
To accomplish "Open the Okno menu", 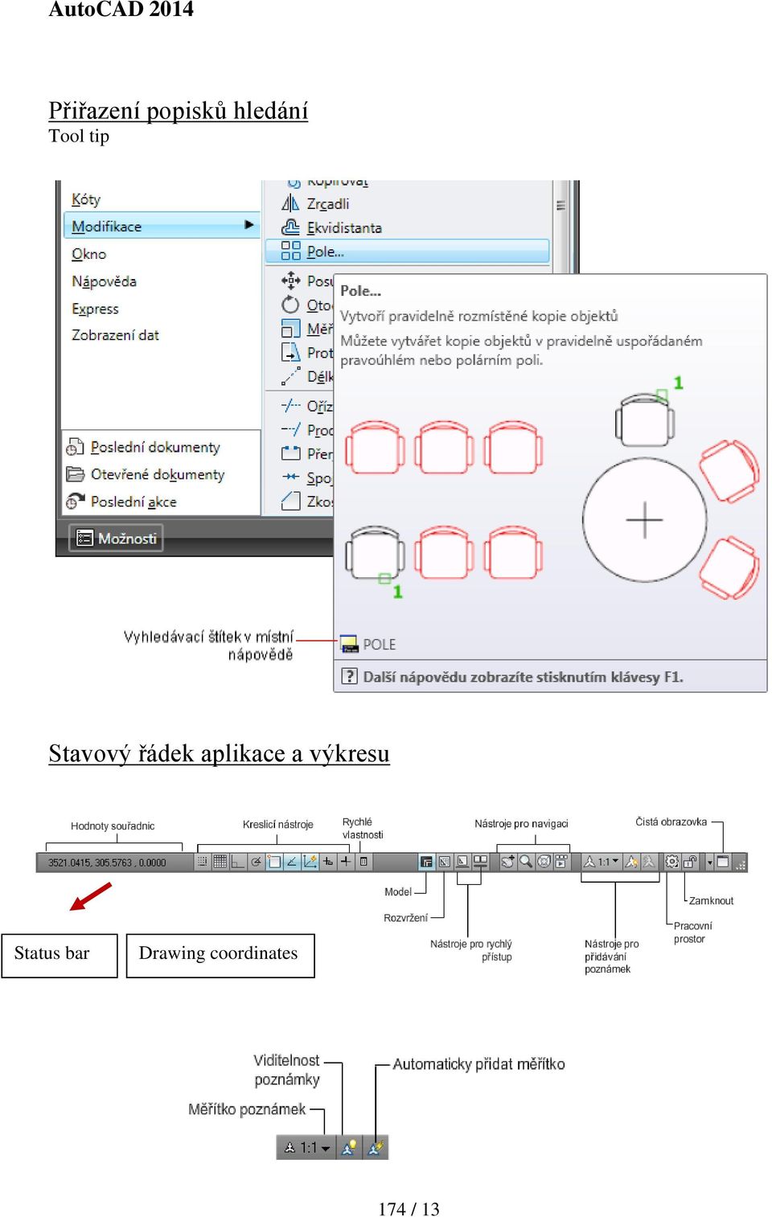I will click(88, 254).
